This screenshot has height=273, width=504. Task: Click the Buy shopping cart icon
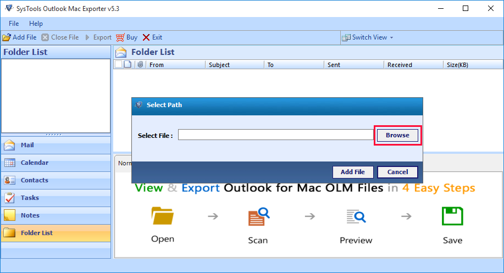tap(120, 37)
